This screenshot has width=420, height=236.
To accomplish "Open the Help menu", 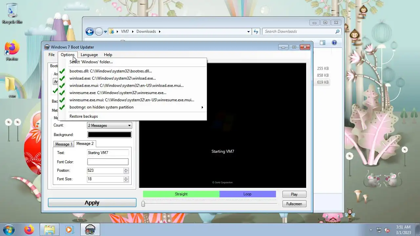I will pyautogui.click(x=108, y=55).
